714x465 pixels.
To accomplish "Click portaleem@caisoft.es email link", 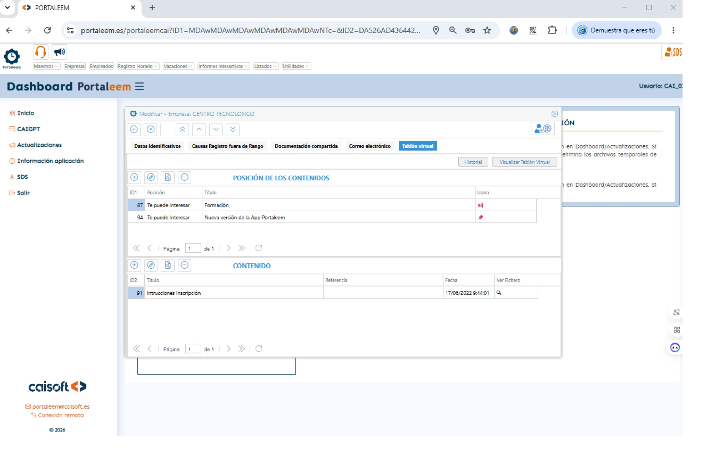I will click(x=57, y=406).
